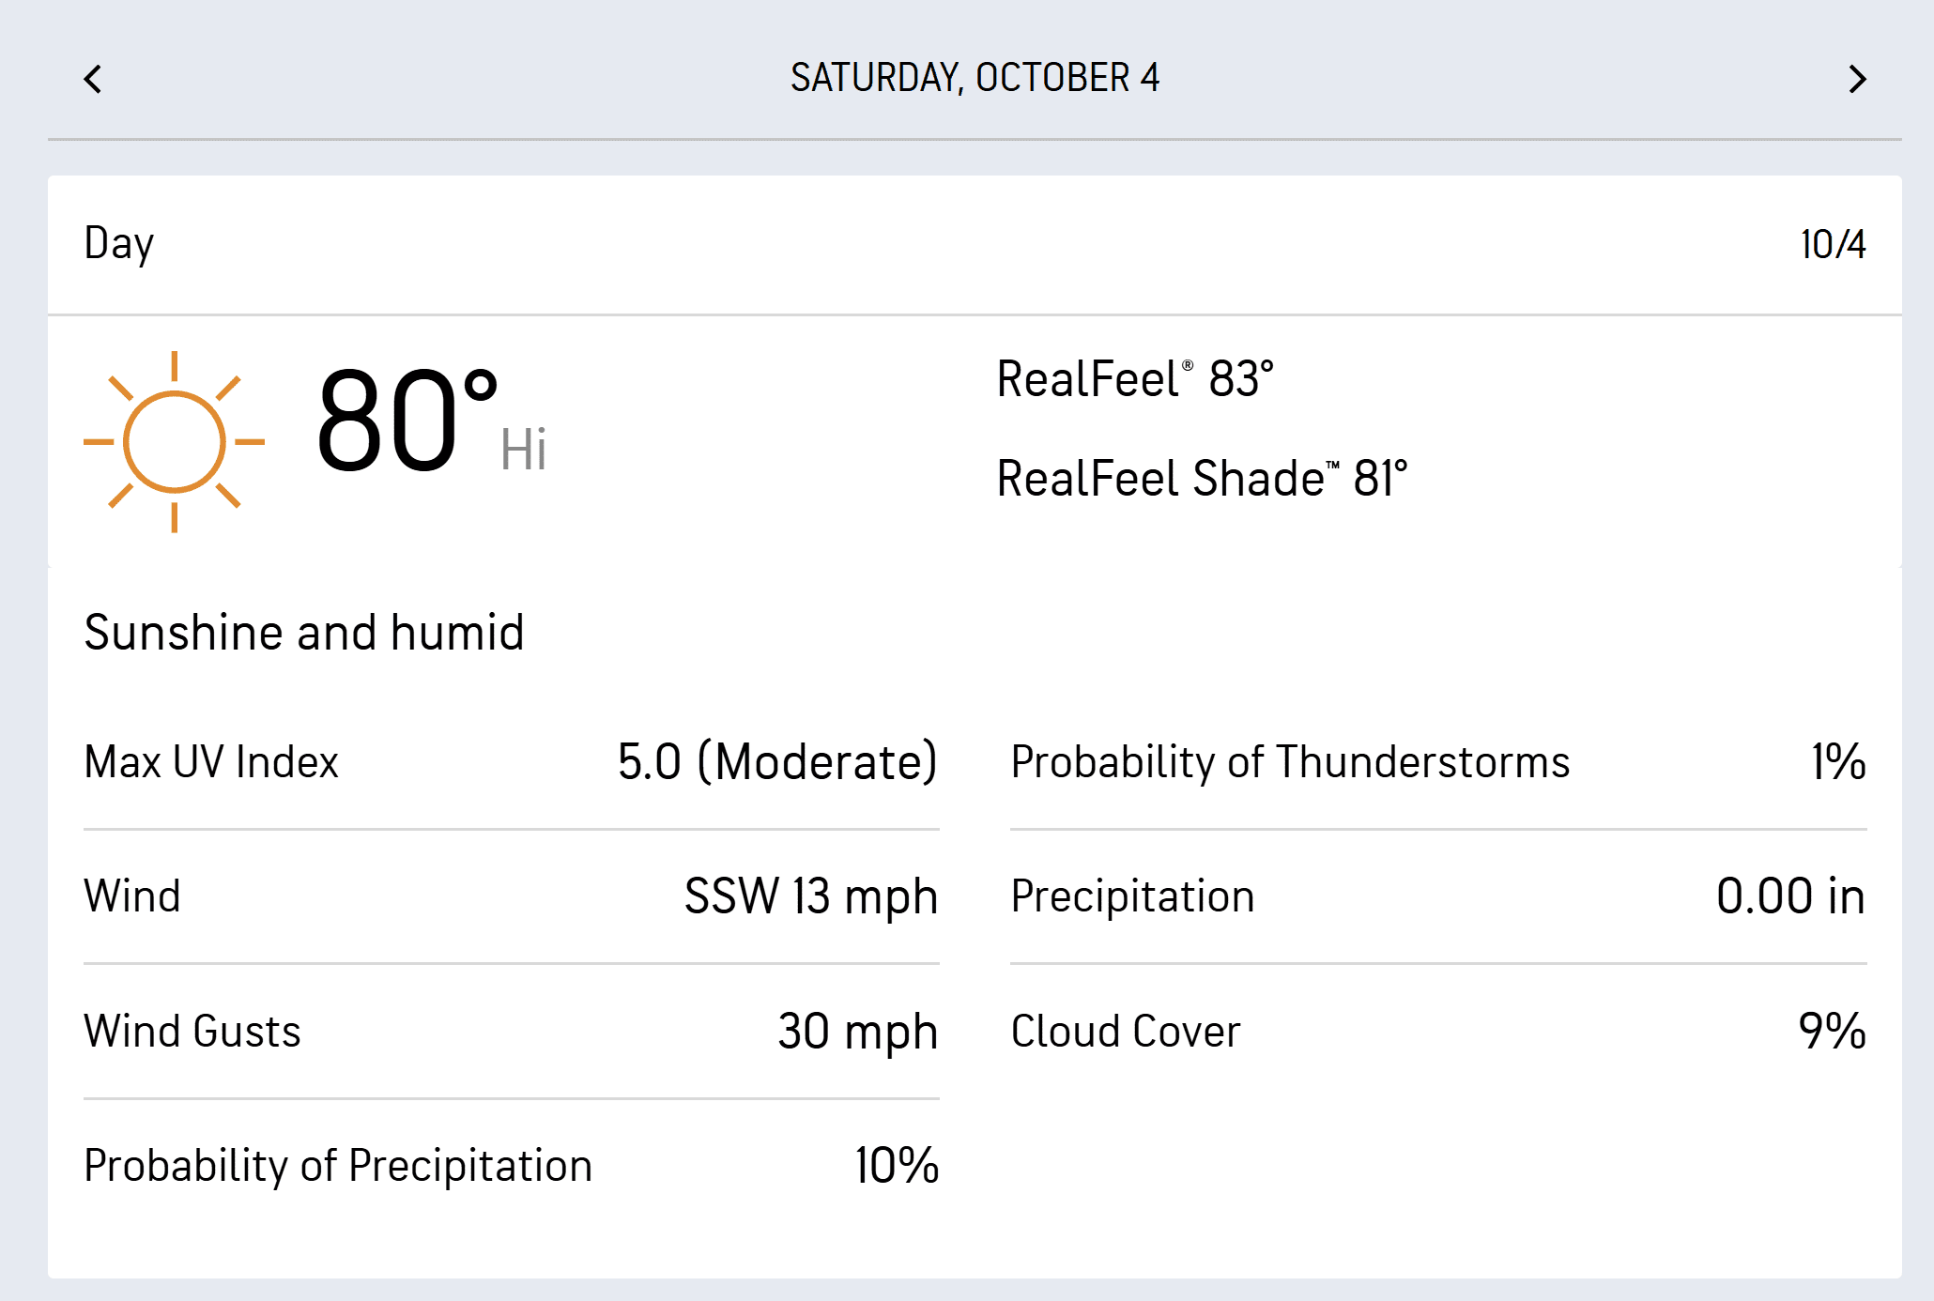Click the 10/4 date label
Image resolution: width=1934 pixels, height=1301 pixels.
click(1832, 245)
